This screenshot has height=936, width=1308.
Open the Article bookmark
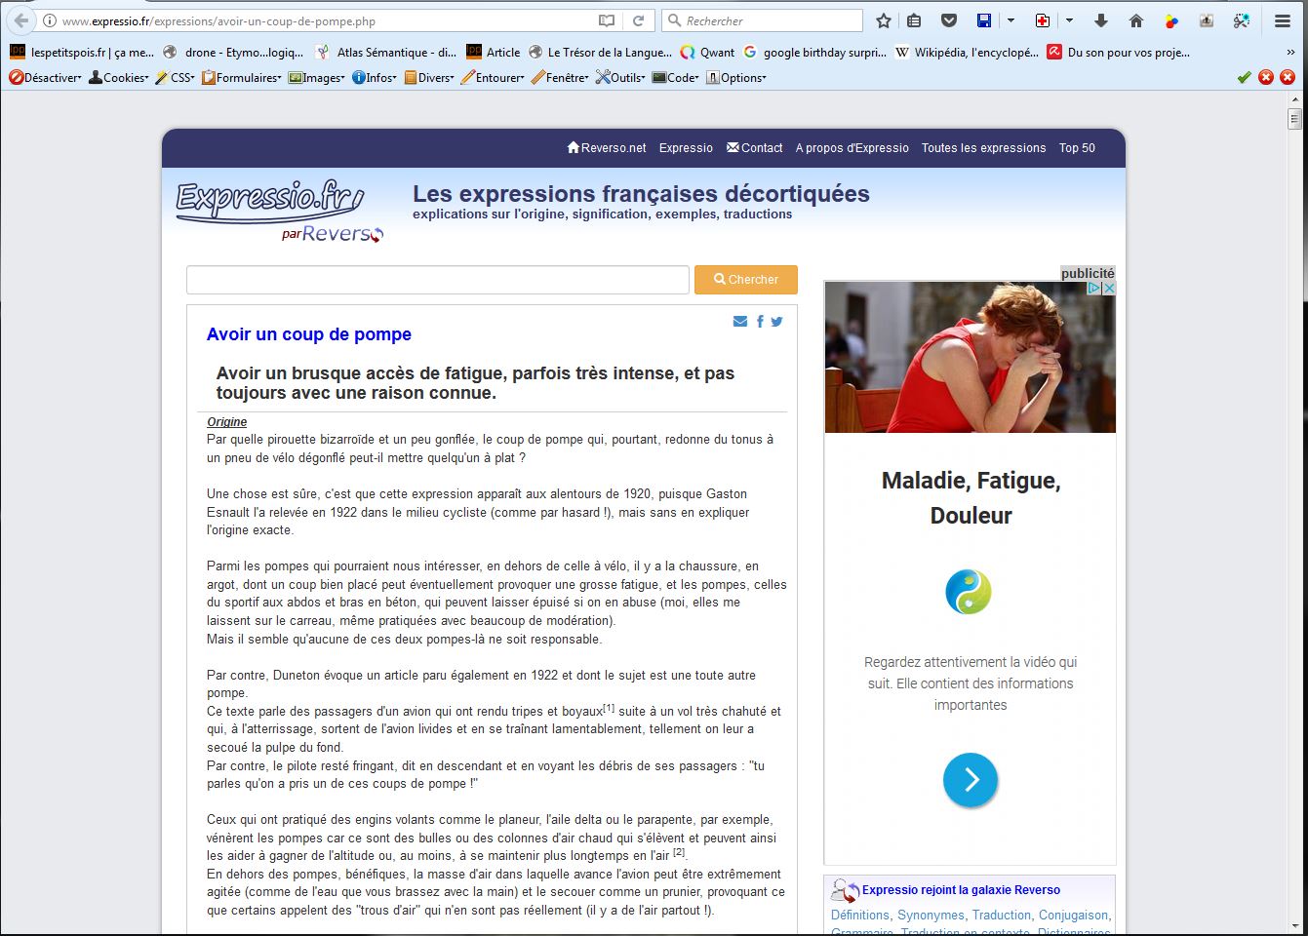494,53
